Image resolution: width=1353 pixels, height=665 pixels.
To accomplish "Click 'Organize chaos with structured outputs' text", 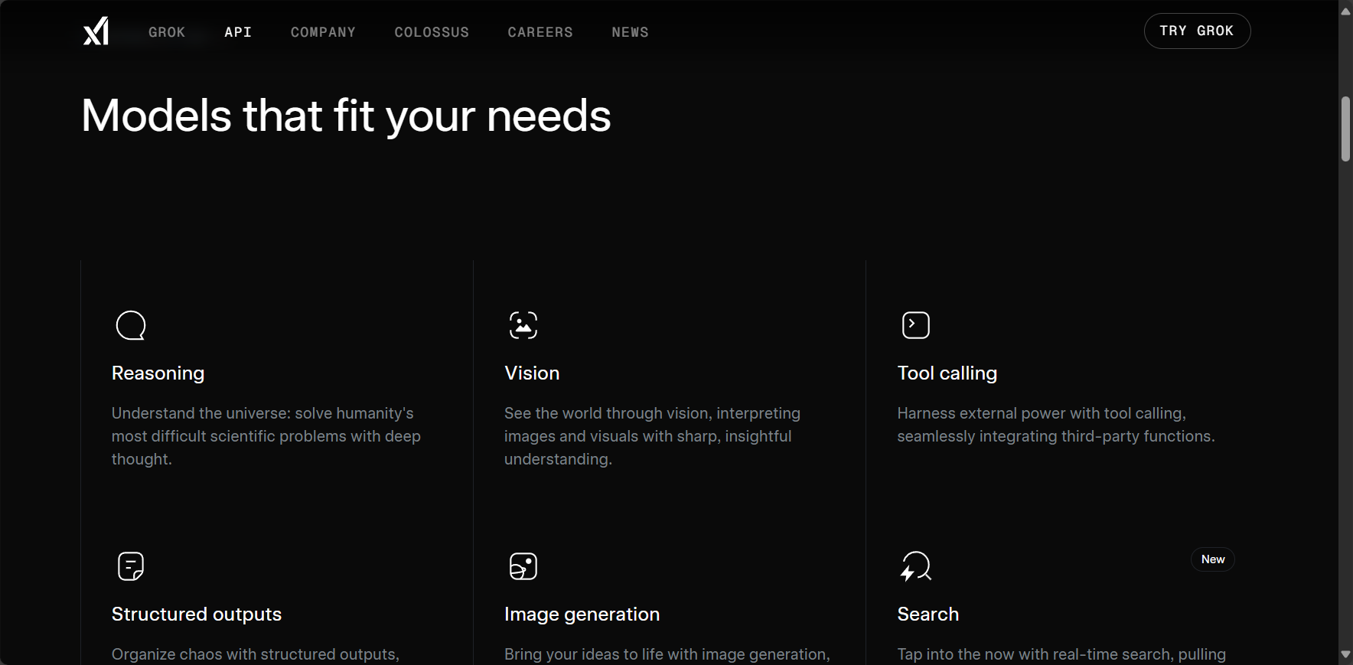I will [256, 655].
